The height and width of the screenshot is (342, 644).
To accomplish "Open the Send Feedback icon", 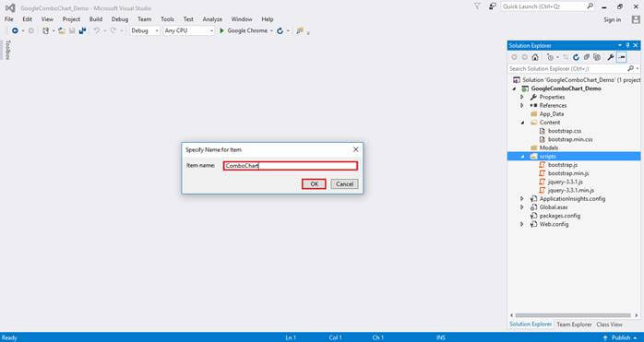I will 492,6.
